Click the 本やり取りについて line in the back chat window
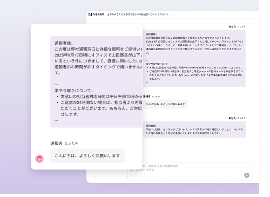Image resolution: width=270 pixels, height=197 pixels. (158, 64)
